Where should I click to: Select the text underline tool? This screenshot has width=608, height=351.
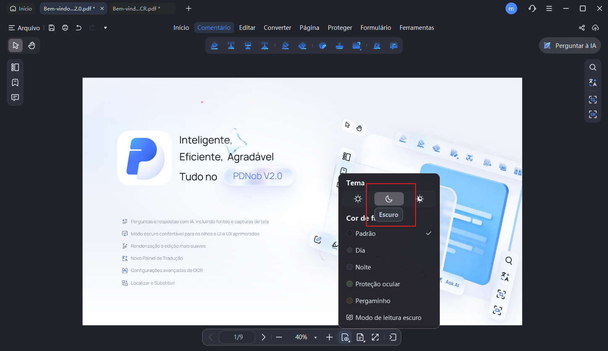tap(231, 45)
